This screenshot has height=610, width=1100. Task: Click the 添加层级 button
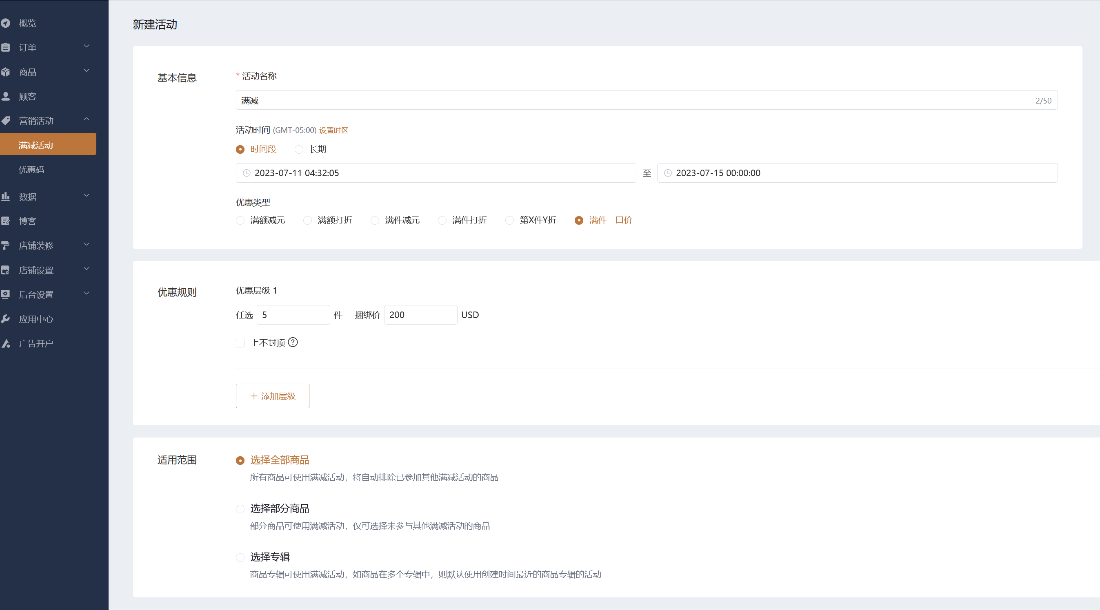272,396
